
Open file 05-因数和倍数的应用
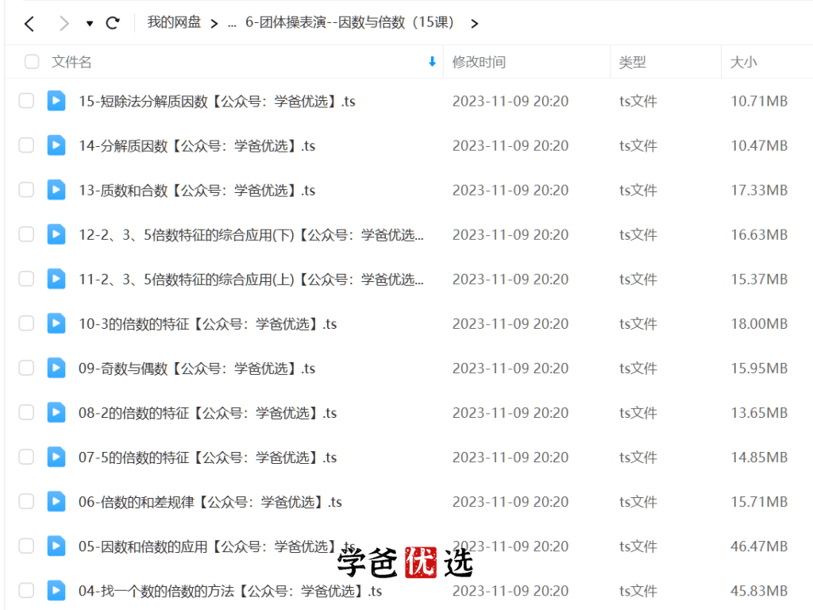[x=217, y=546]
